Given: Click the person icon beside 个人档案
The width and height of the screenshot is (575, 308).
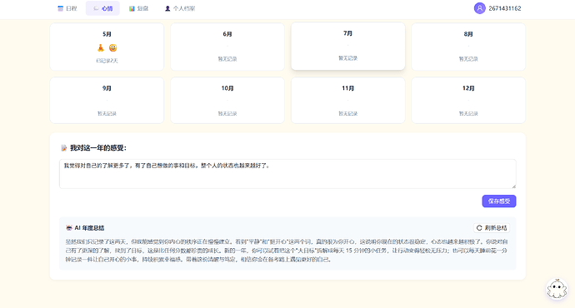Looking at the screenshot, I should [167, 8].
